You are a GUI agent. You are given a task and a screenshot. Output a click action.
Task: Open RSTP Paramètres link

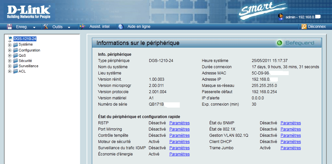click(x=179, y=123)
